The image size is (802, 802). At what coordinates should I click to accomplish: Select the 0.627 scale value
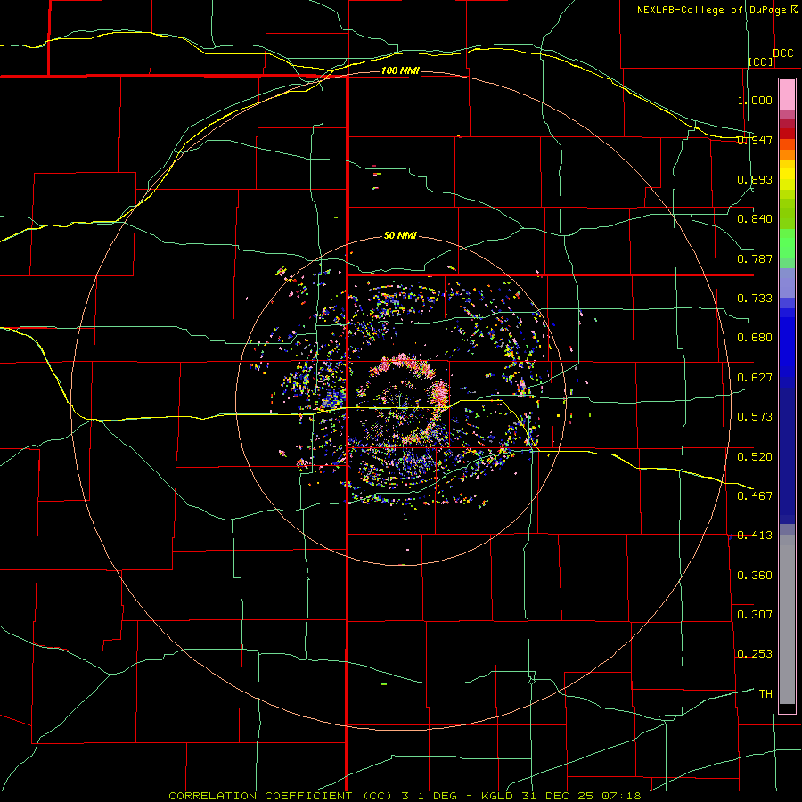coord(755,378)
